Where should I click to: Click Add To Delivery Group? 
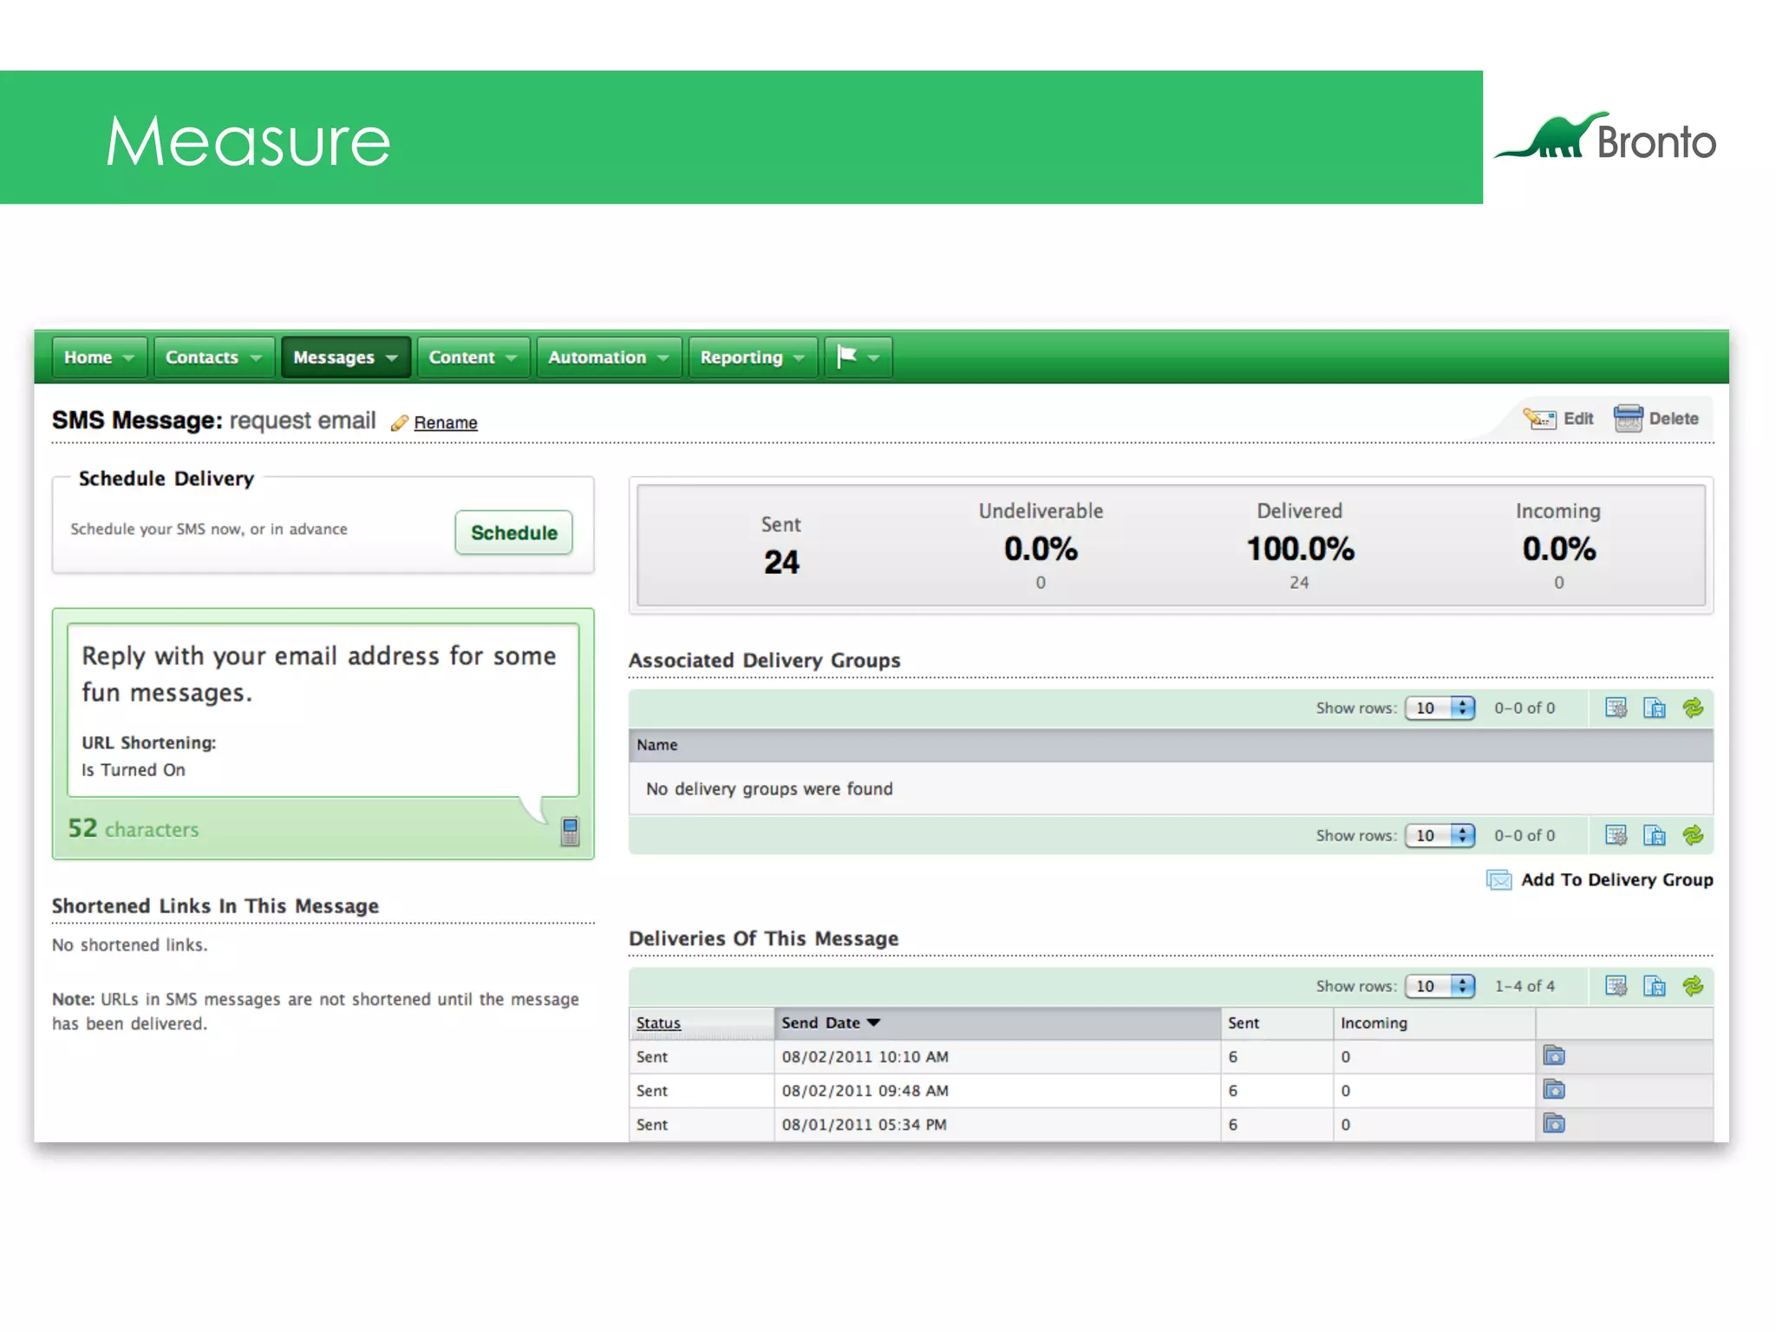coord(1616,879)
